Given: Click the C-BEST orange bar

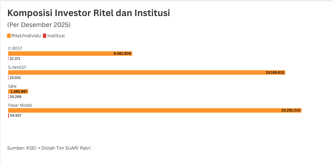Looking at the screenshot, I should coord(60,54).
